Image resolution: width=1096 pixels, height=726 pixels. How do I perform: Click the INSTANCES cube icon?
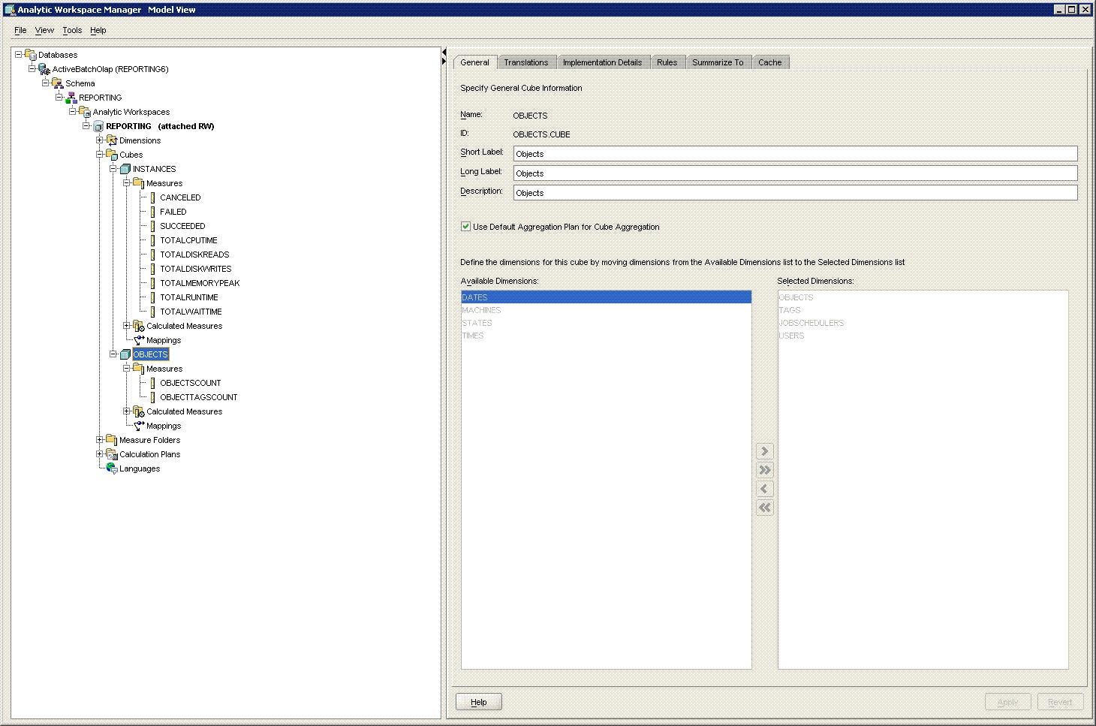click(125, 169)
